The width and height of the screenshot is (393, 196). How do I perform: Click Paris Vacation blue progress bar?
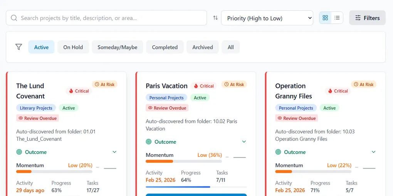[178, 187]
